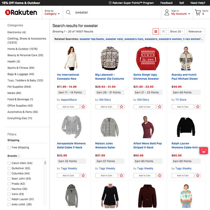
Task: Click the account person icon
Action: coord(167,12)
